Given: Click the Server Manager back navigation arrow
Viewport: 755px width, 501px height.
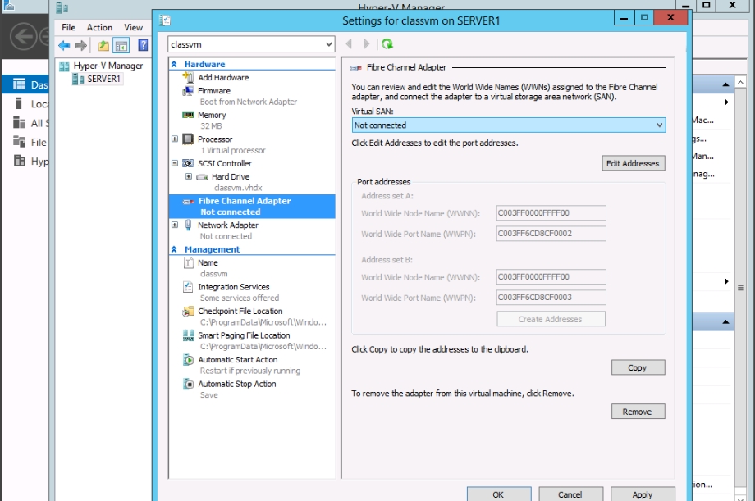Looking at the screenshot, I should (24, 36).
